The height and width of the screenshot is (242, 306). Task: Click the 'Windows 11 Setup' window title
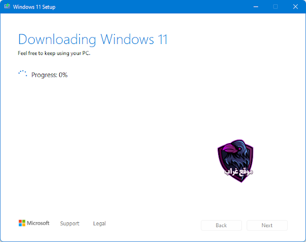click(34, 7)
